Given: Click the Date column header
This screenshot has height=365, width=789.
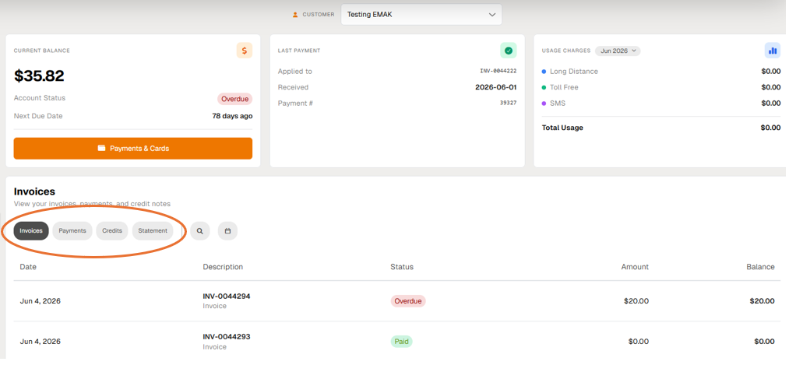Looking at the screenshot, I should coord(28,266).
